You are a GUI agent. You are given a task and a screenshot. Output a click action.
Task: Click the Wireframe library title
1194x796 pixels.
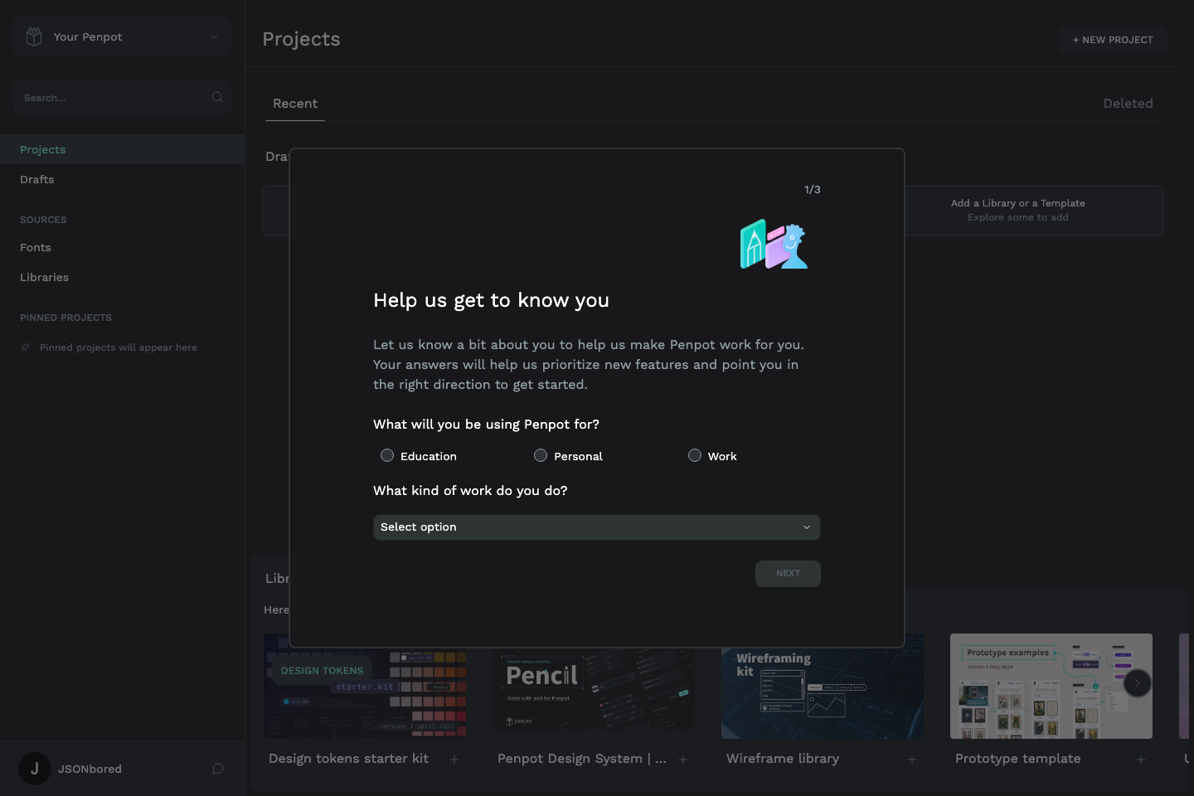pyautogui.click(x=783, y=759)
